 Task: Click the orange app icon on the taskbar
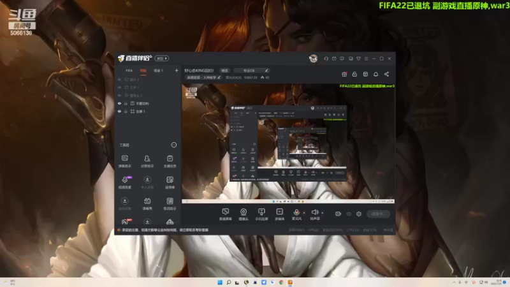coord(290,282)
